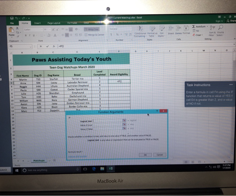Click the Conditional Formatting icon
This screenshot has width=236, height=196.
(x=140, y=28)
